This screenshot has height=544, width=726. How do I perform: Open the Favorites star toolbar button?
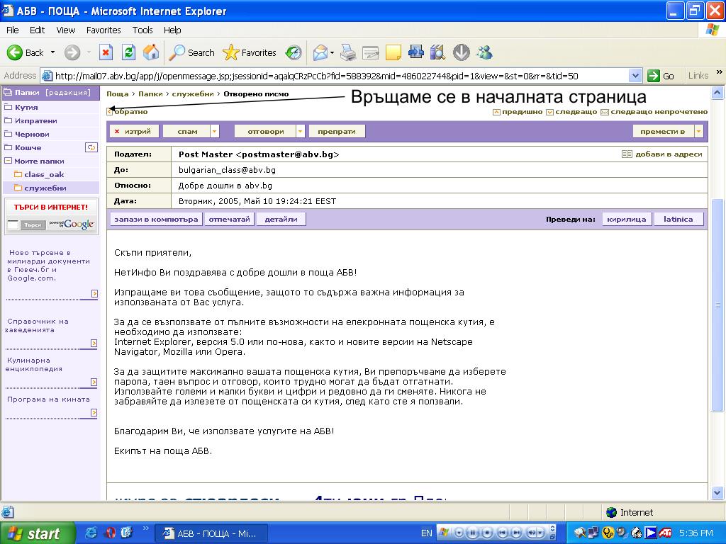[250, 52]
